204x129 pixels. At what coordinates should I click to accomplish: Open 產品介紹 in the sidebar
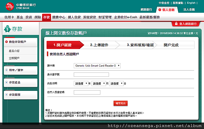14,51
